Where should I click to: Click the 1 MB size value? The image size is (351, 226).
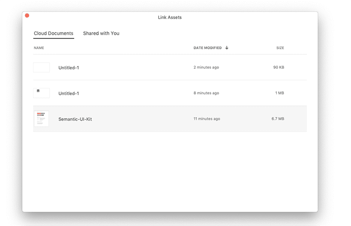tap(280, 93)
